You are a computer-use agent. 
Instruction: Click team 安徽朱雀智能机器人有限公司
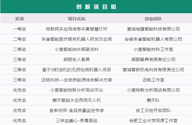point(153,39)
